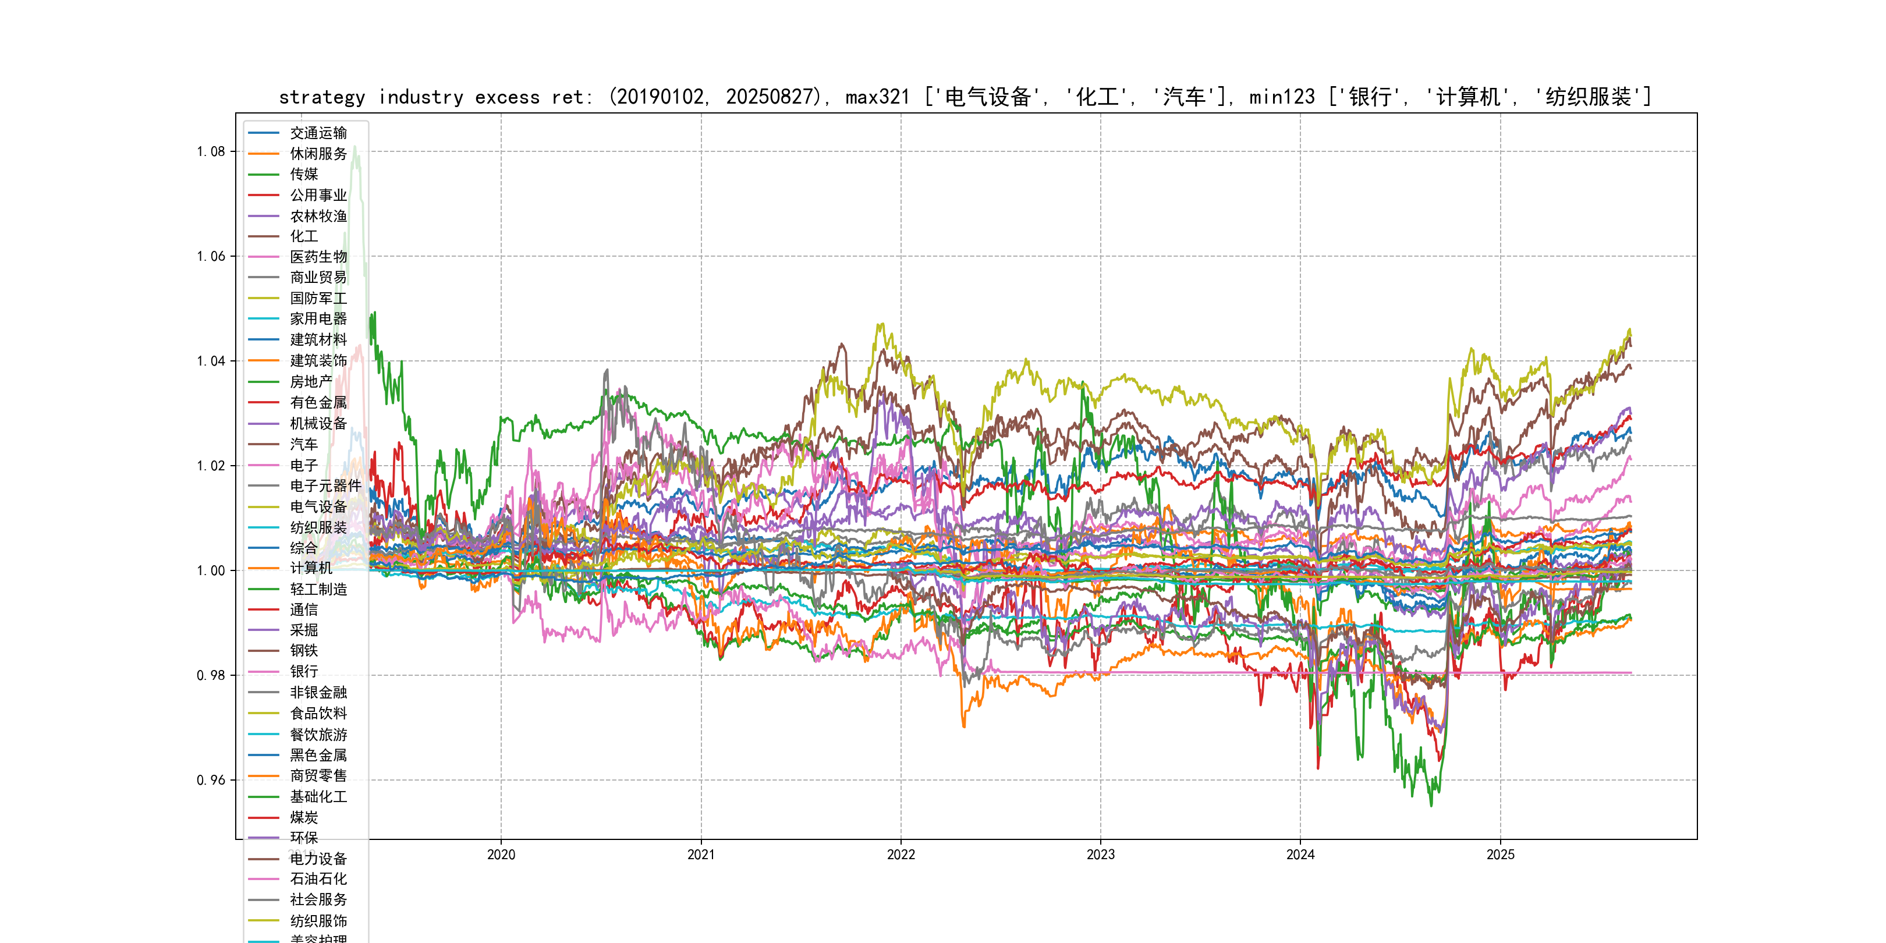Select the 石油石化 legend label

click(318, 878)
